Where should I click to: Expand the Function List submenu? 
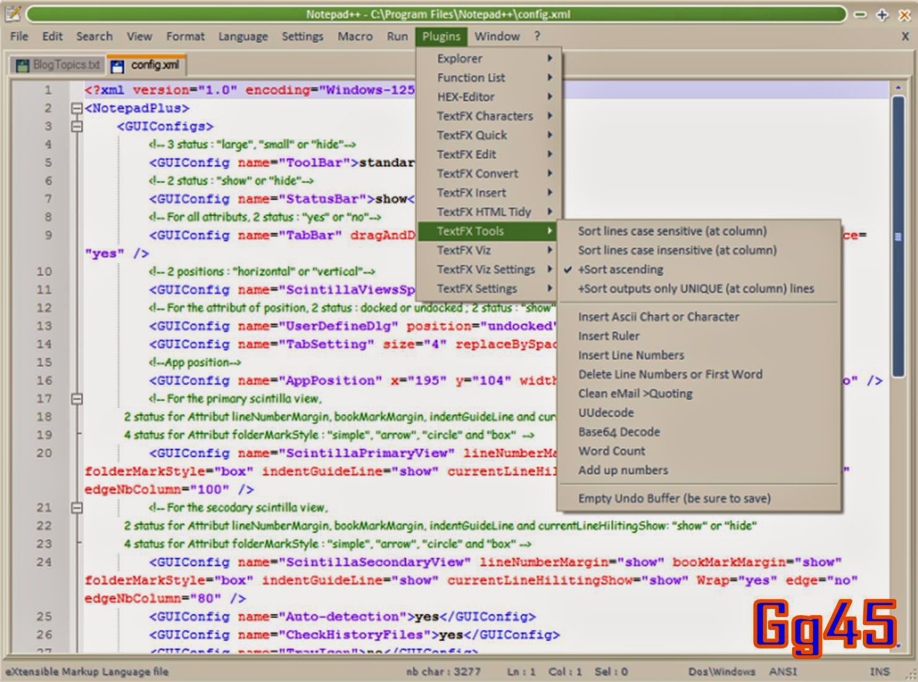(x=488, y=77)
